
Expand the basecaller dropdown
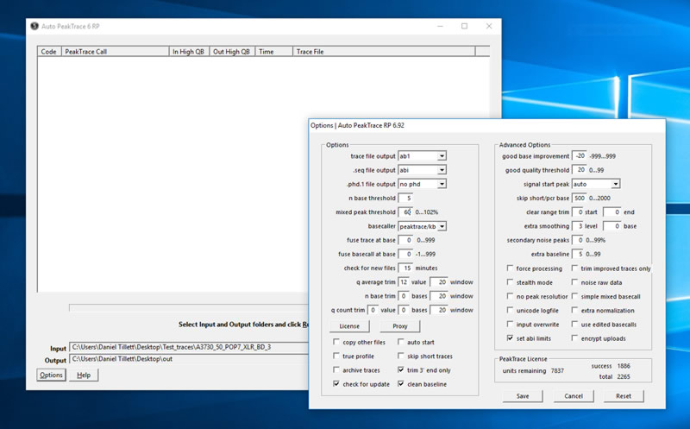[442, 226]
